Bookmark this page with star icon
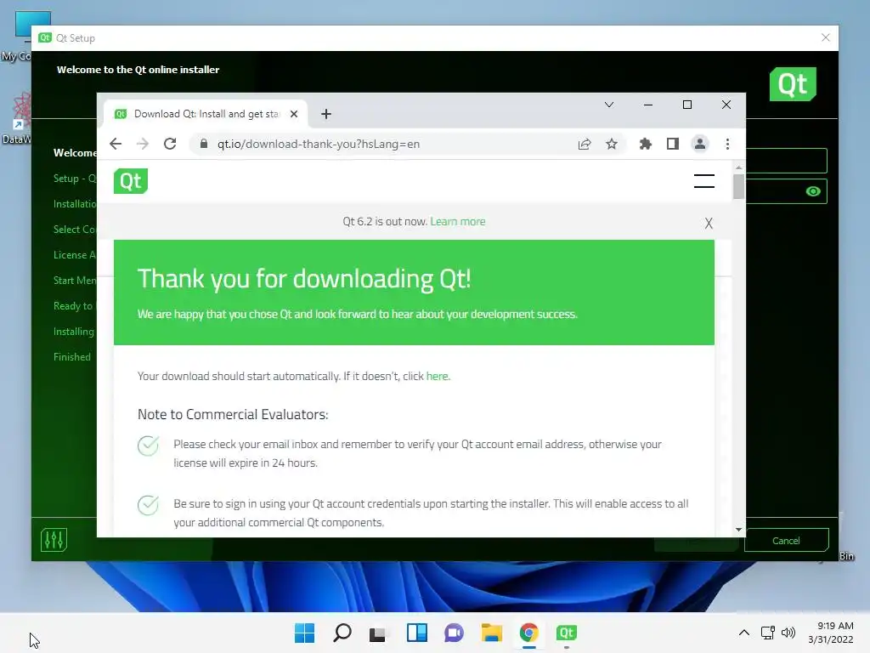The width and height of the screenshot is (870, 653). point(612,144)
